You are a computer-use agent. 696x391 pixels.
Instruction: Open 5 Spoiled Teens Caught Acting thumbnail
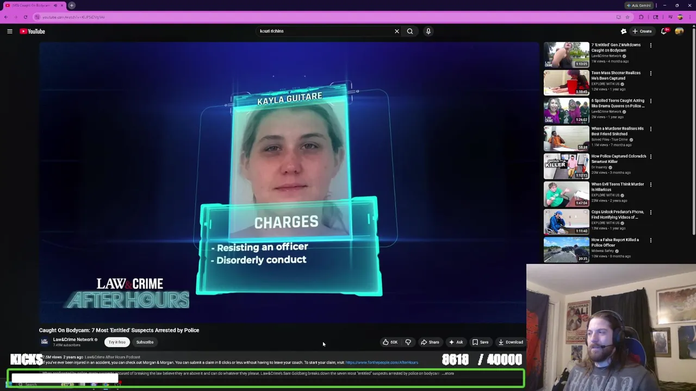(x=566, y=110)
